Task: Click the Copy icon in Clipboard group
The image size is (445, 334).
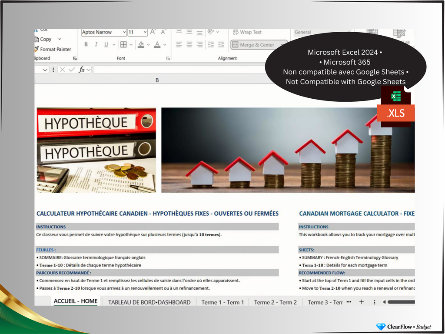Action: (37, 39)
